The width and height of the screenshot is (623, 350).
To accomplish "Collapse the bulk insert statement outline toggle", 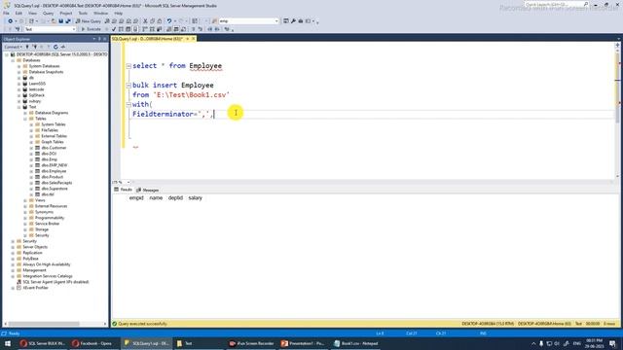I will click(x=128, y=86).
